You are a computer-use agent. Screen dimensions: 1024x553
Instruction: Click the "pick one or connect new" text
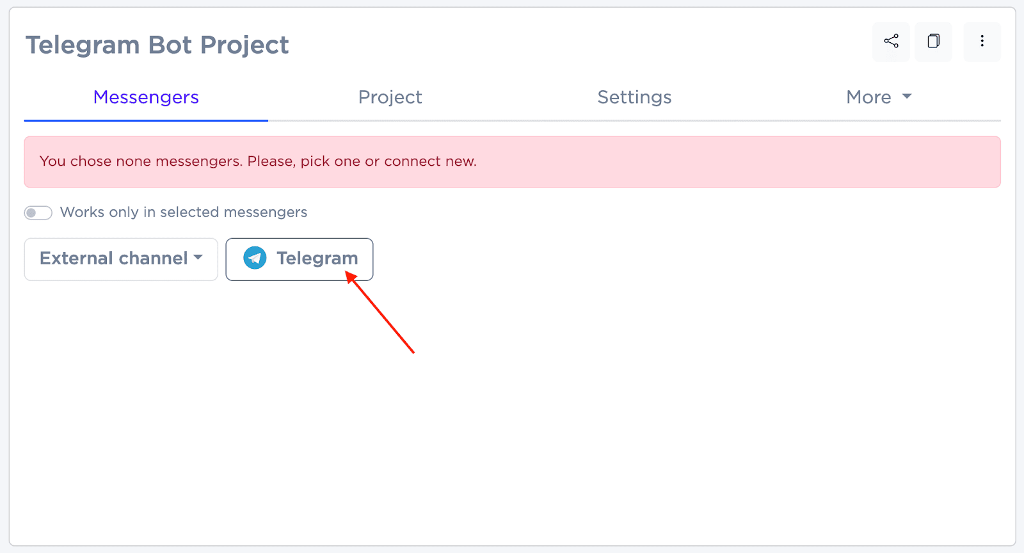pos(388,161)
